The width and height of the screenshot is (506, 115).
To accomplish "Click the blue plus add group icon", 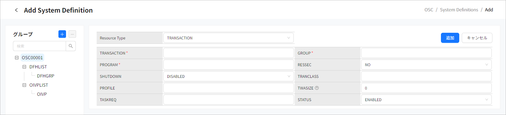I will point(62,34).
